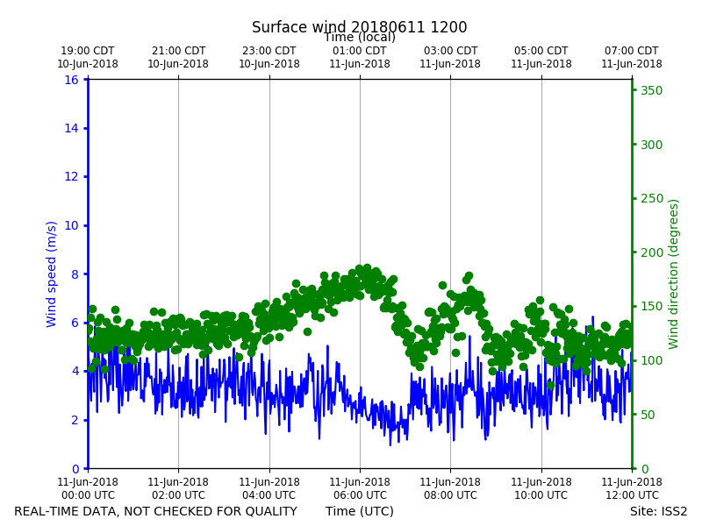Click the '11-Jun-2018 08:00 UTC' bottom tick label

tap(450, 488)
